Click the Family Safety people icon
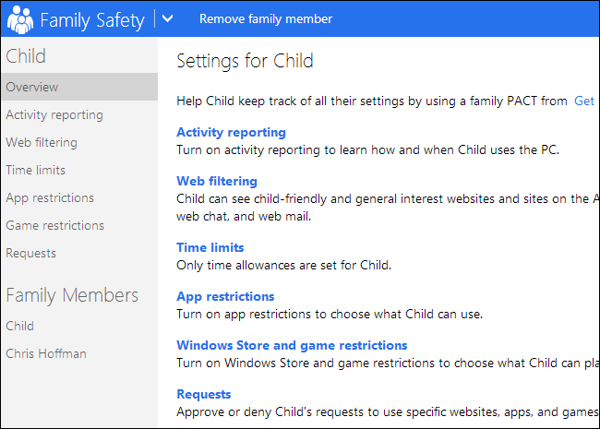This screenshot has height=429, width=600. point(19,18)
